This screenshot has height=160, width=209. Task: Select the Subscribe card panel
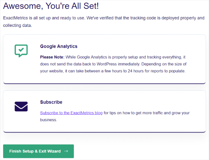point(104,111)
